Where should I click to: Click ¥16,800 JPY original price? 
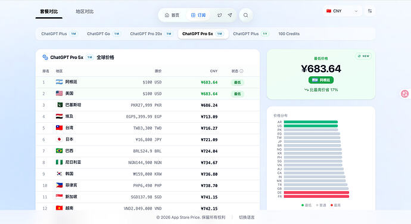(148, 140)
